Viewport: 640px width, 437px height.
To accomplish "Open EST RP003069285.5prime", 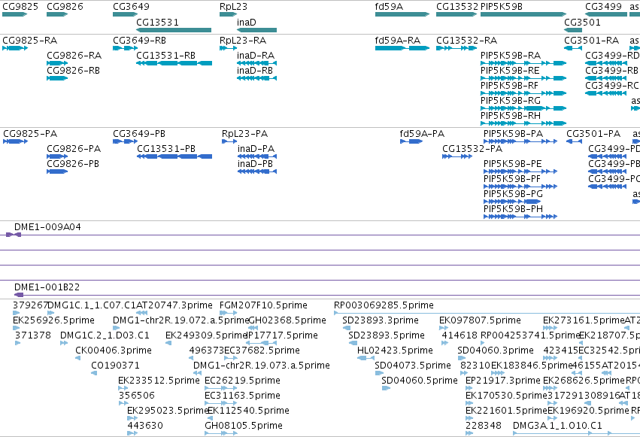I will [x=384, y=305].
